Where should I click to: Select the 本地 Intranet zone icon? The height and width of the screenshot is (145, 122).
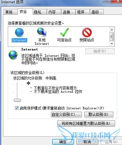click(x=42, y=32)
